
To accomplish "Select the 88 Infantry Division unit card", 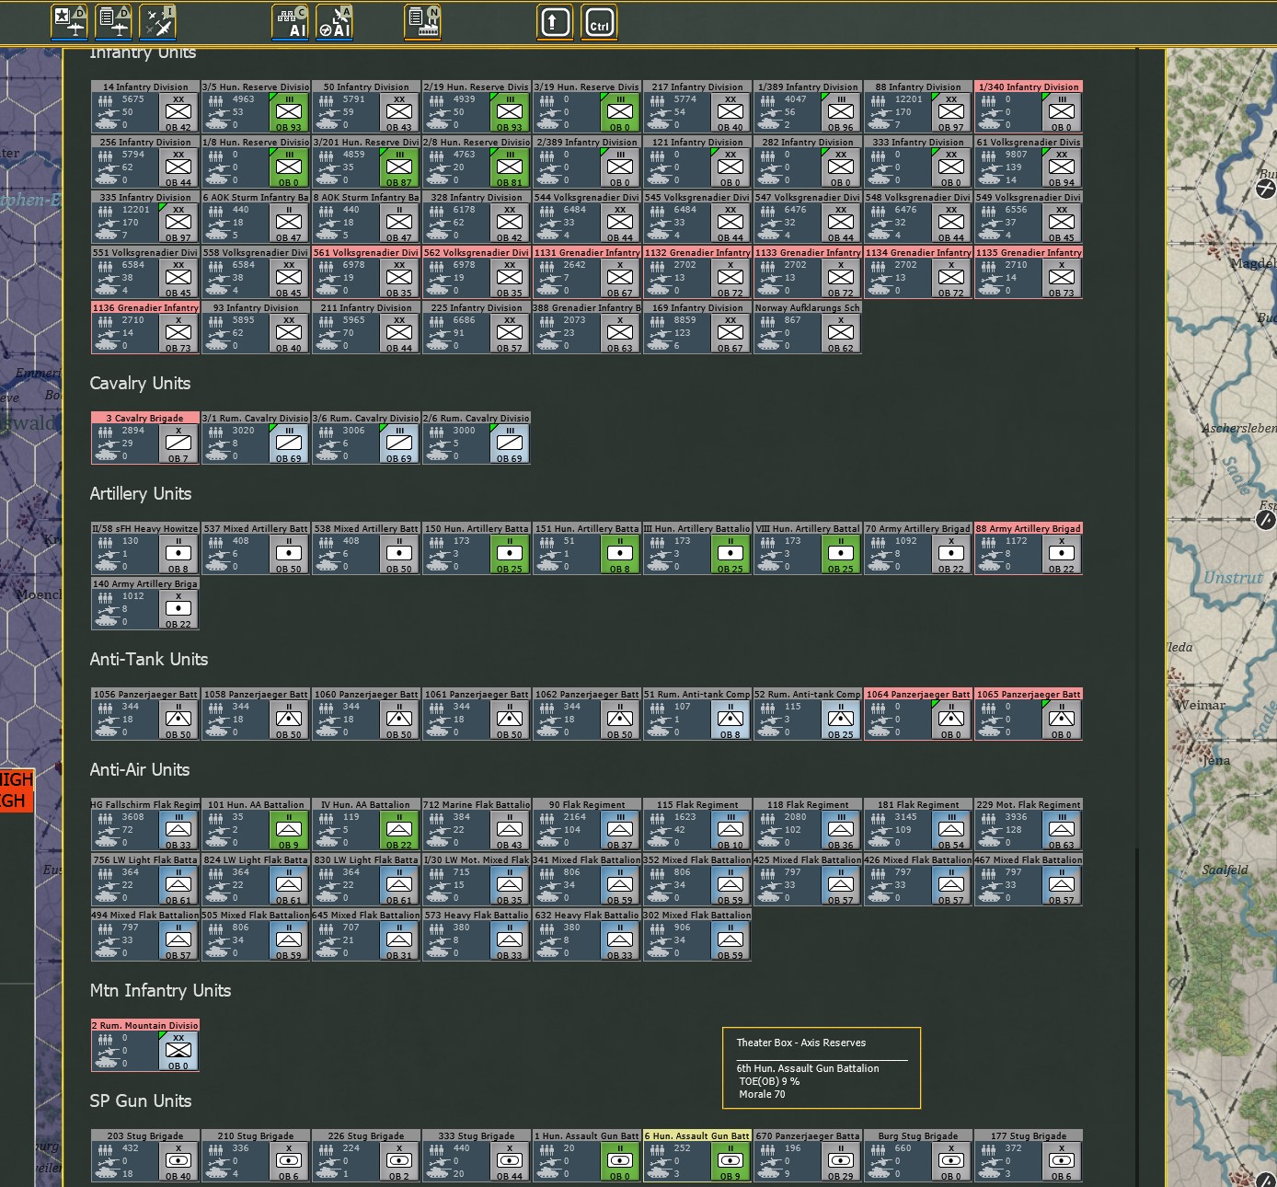I will pyautogui.click(x=918, y=107).
